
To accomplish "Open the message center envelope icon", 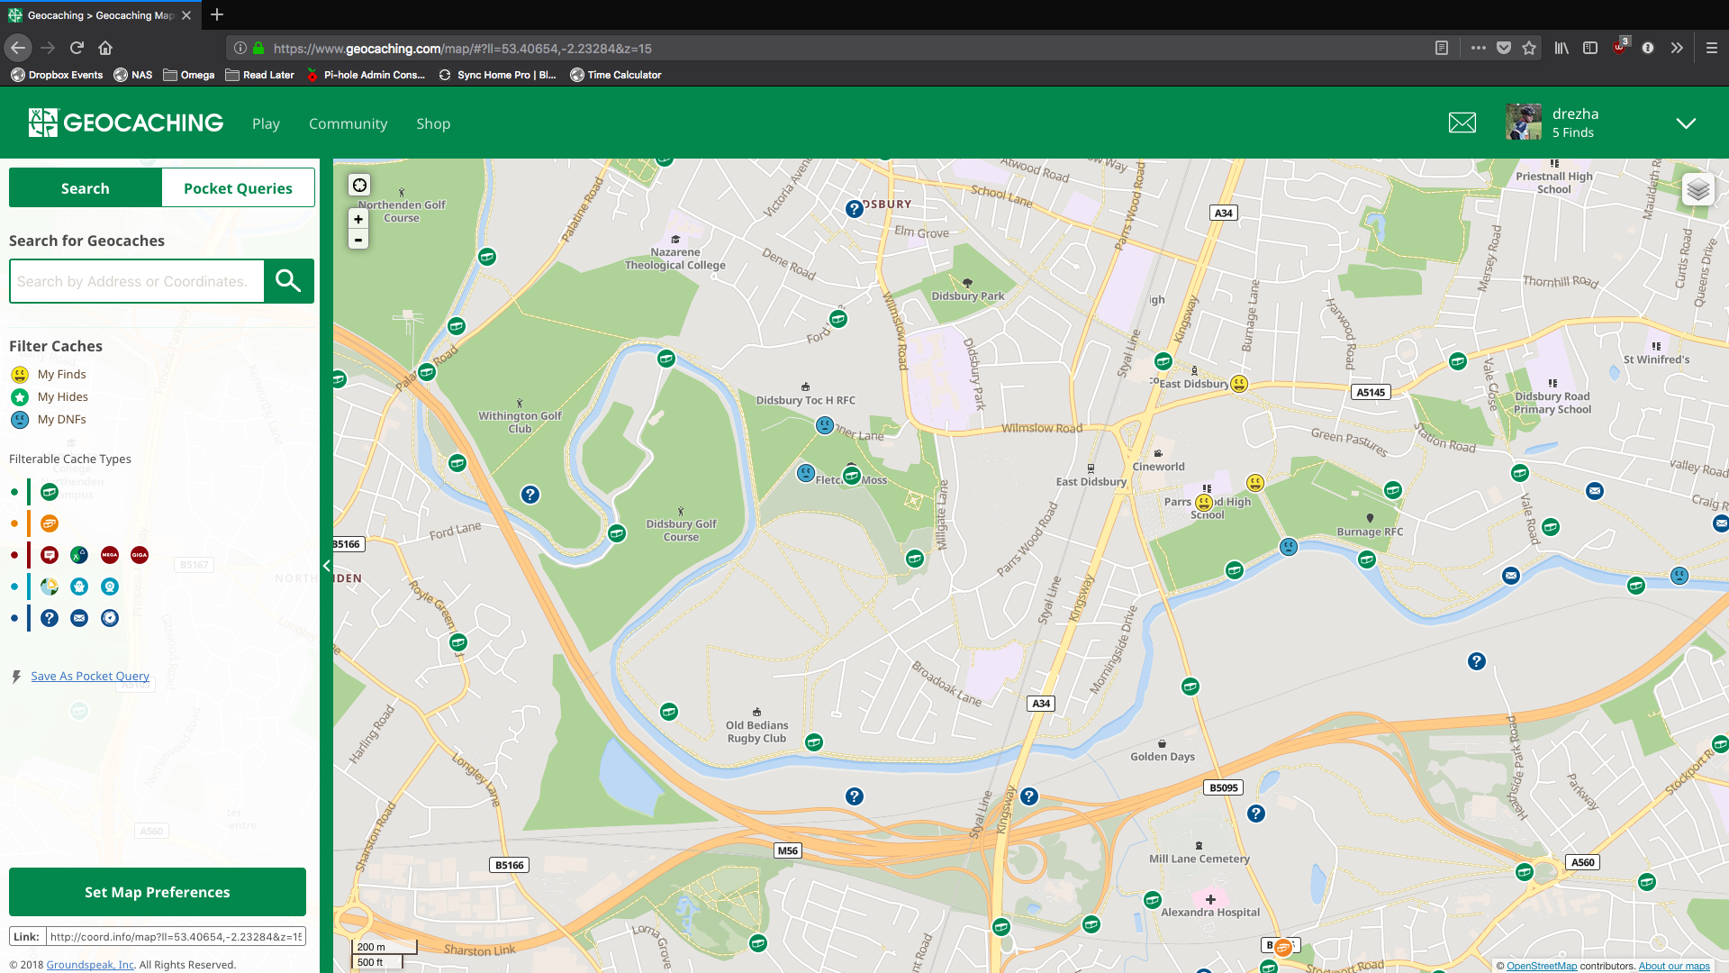I will (x=1462, y=123).
